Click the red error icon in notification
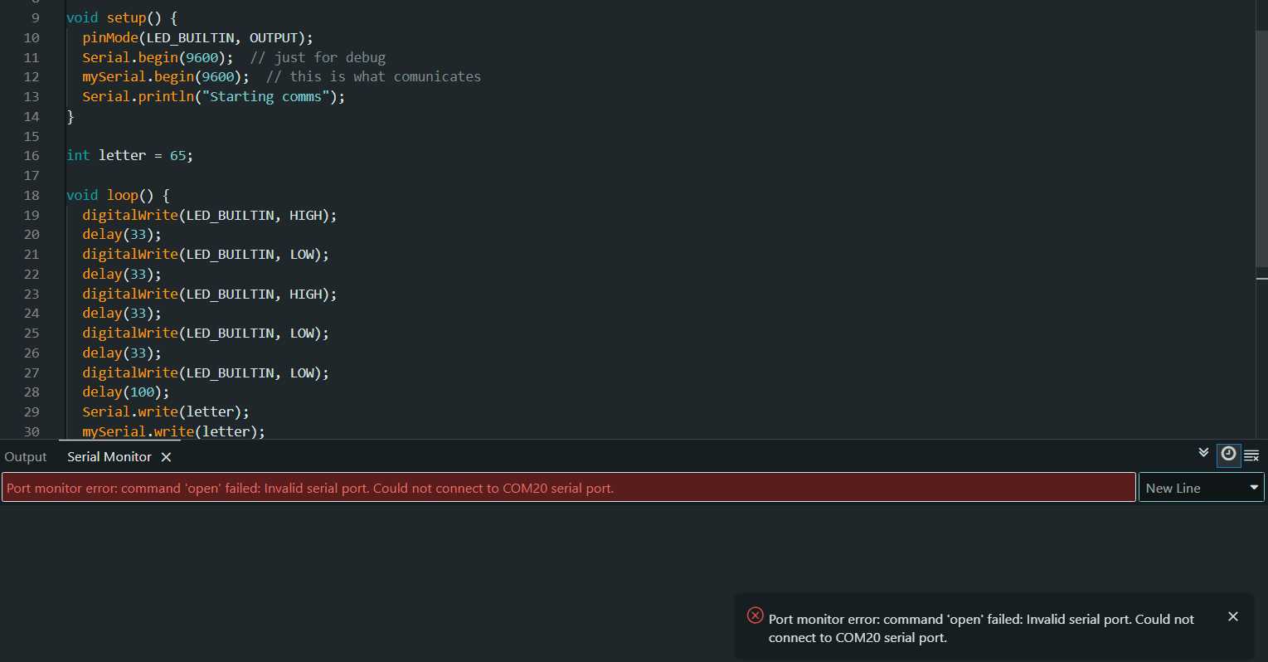 755,616
